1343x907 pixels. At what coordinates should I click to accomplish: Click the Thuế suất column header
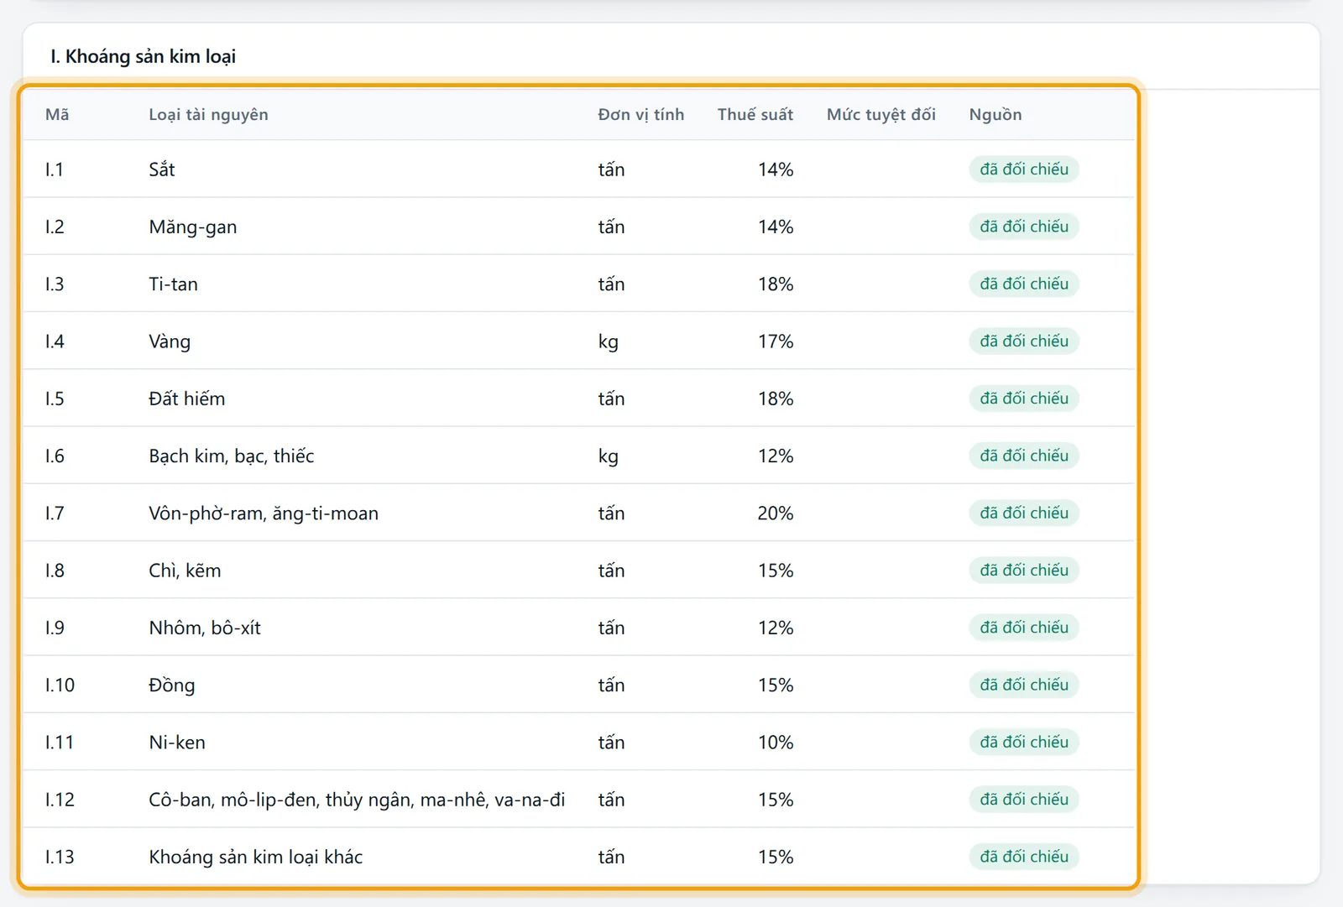point(755,115)
